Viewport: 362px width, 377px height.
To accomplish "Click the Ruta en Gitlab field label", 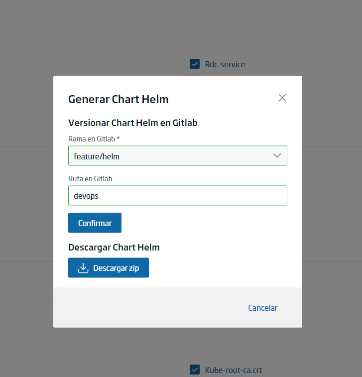I will click(90, 179).
